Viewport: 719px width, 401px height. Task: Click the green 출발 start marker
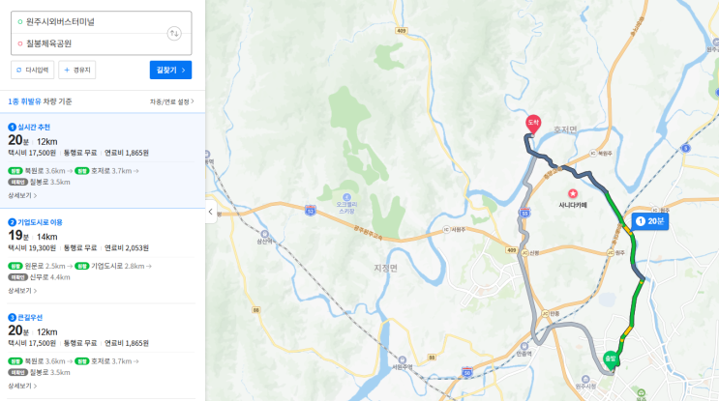point(611,359)
